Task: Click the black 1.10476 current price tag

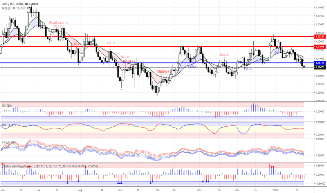Action: (x=319, y=67)
